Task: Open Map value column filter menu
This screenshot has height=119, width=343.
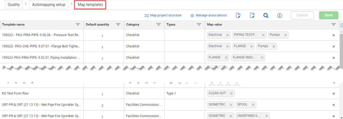Action: click(333, 25)
